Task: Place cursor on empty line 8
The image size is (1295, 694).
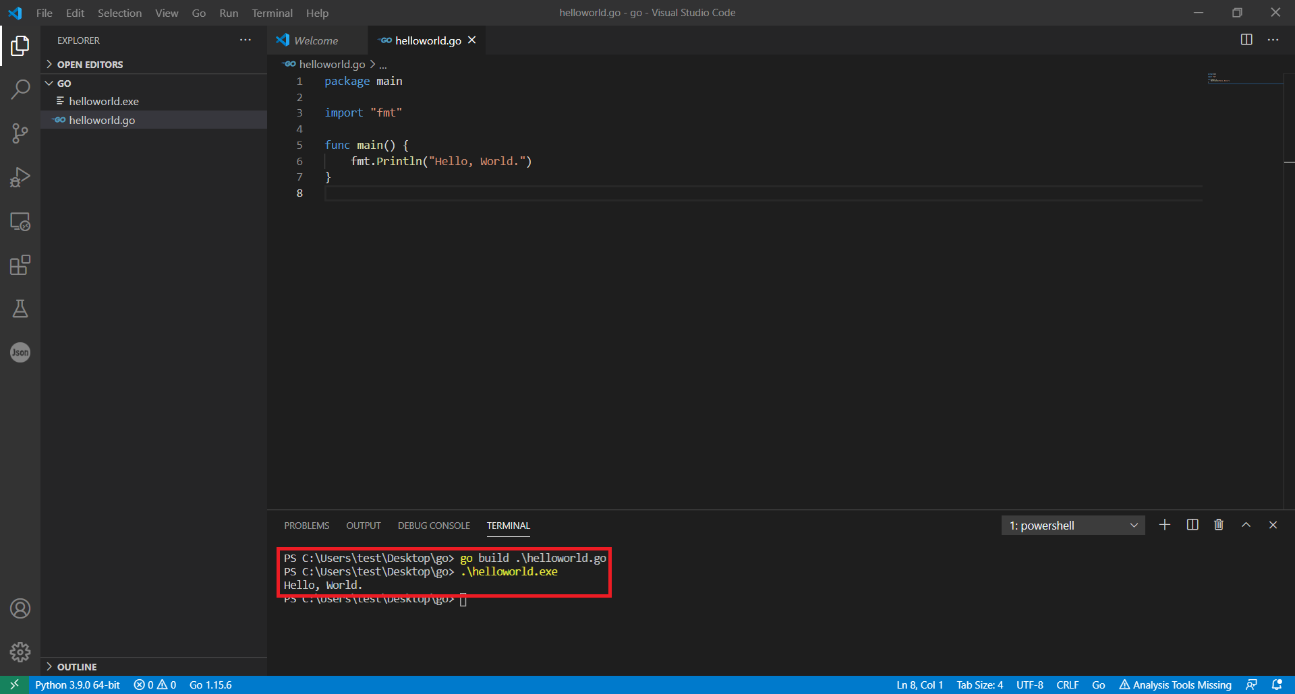Action: pos(762,193)
